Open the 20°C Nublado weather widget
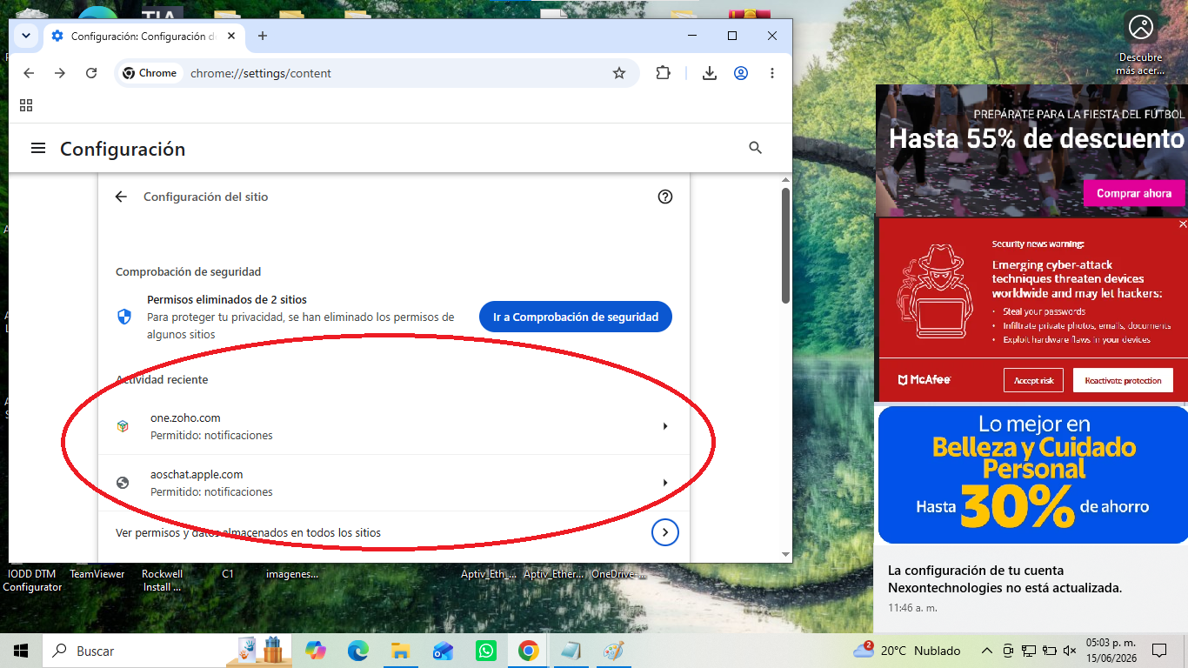Image resolution: width=1188 pixels, height=668 pixels. pyautogui.click(x=907, y=651)
